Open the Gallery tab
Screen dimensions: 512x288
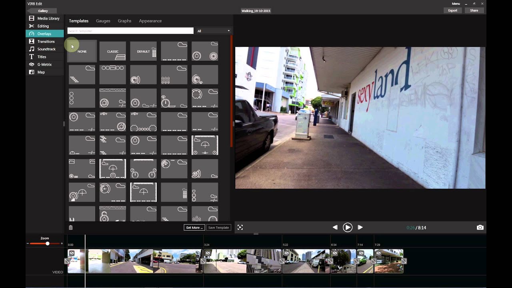pyautogui.click(x=43, y=11)
